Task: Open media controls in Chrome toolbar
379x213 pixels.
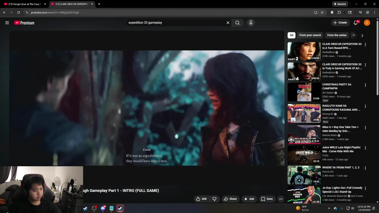Action: click(x=360, y=12)
